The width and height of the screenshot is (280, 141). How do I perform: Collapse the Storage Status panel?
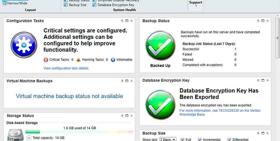(x=122, y=116)
